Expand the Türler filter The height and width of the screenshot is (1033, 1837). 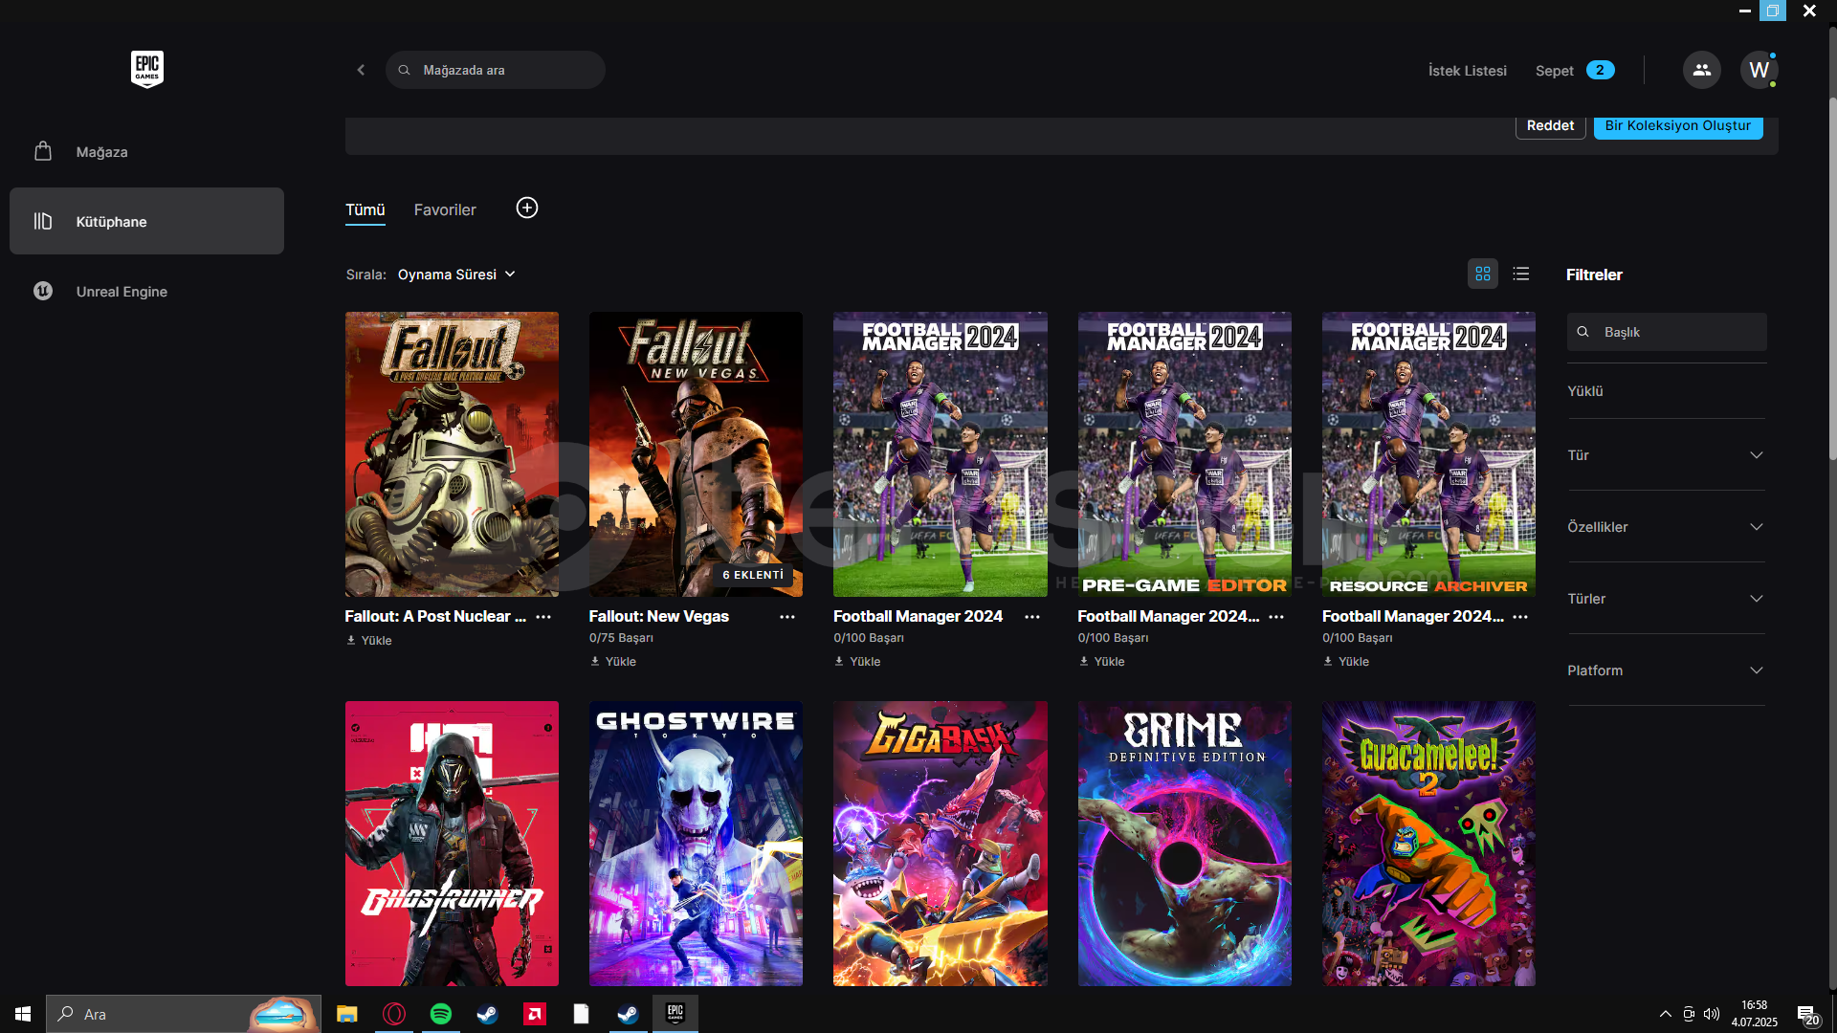[x=1666, y=599]
